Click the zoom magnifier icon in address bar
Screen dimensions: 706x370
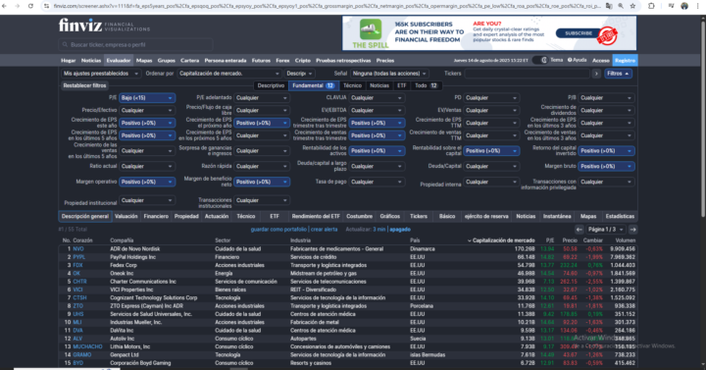(621, 6)
